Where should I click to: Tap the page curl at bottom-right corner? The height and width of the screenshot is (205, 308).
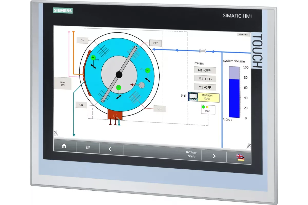pyautogui.click(x=248, y=146)
